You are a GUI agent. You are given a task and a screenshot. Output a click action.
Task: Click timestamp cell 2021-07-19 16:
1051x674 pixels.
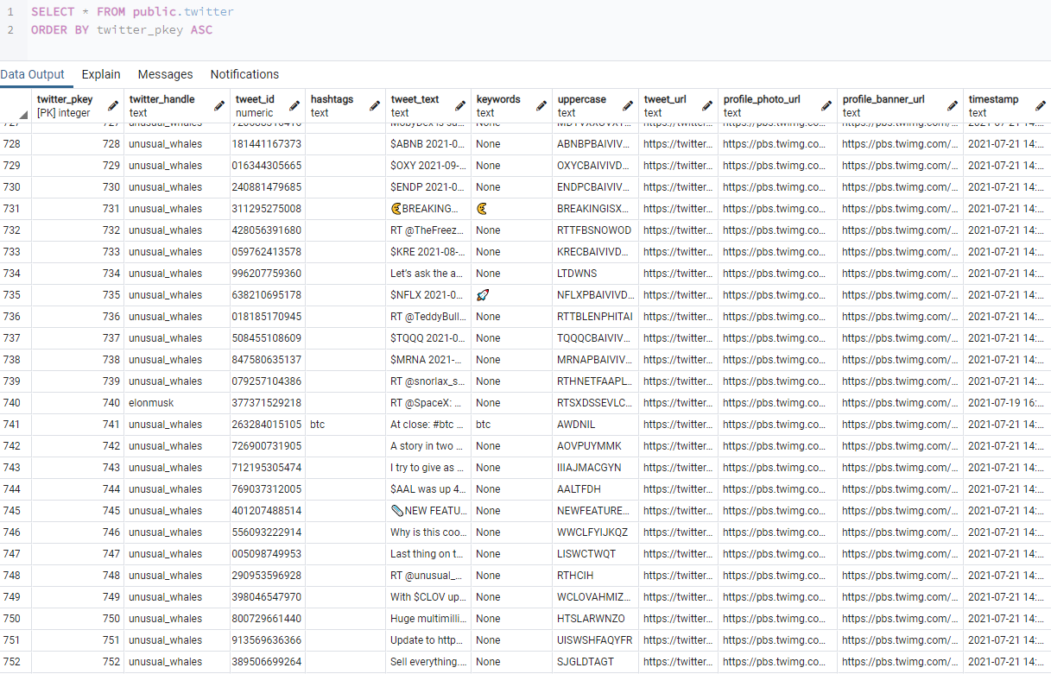[x=1007, y=403]
